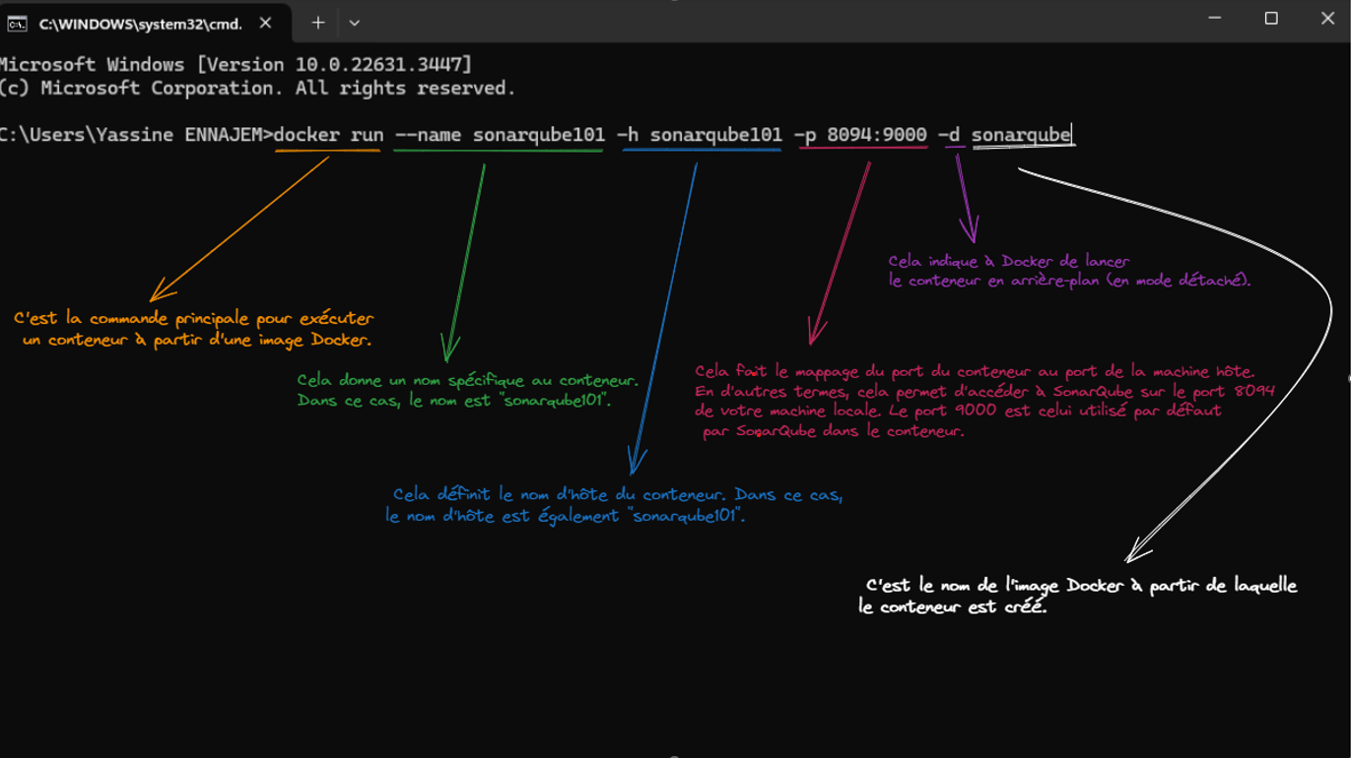Click the '--name sonarqube101' argument

click(x=499, y=135)
